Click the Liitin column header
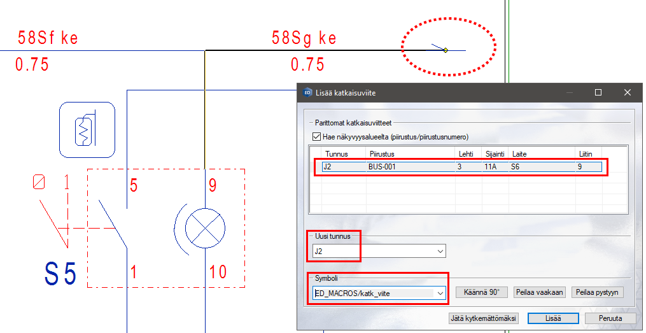The image size is (646, 333). click(586, 153)
